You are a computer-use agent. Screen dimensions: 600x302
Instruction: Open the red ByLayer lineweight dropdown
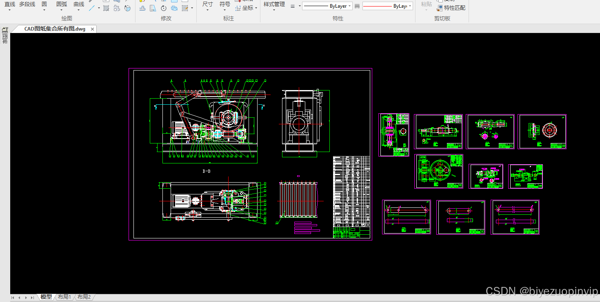tap(387, 6)
